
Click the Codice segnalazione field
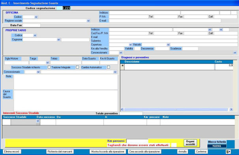pyautogui.click(x=64, y=8)
